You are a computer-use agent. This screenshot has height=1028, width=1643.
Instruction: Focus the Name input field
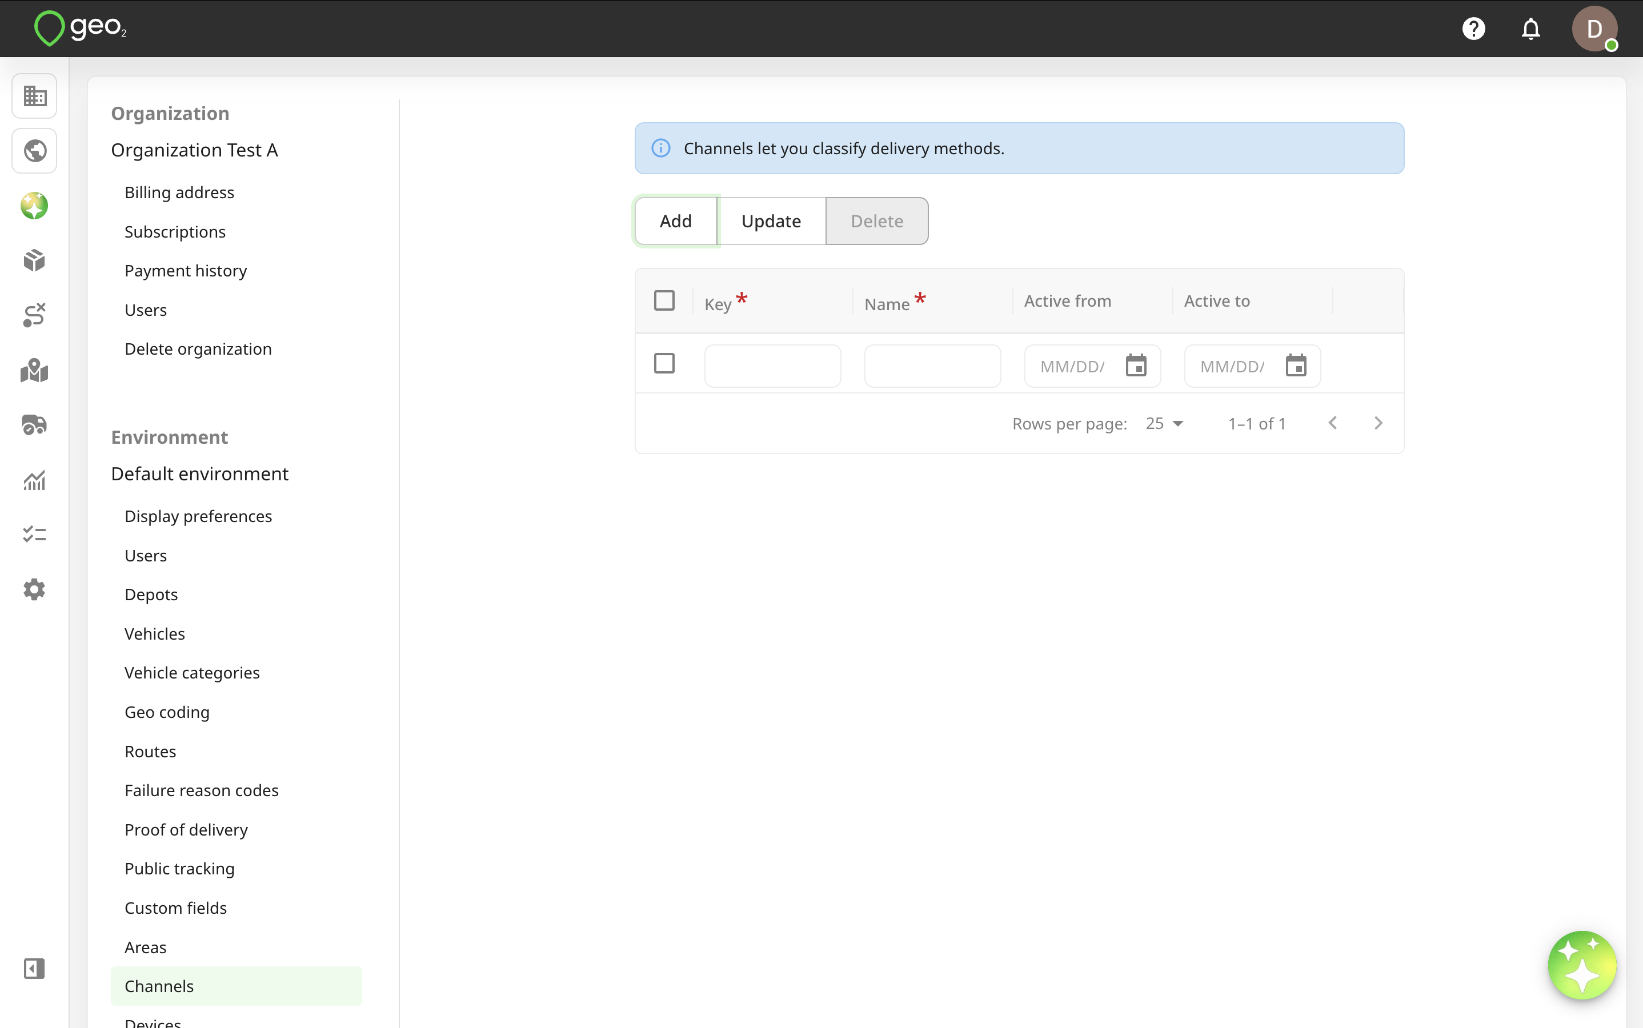[932, 366]
